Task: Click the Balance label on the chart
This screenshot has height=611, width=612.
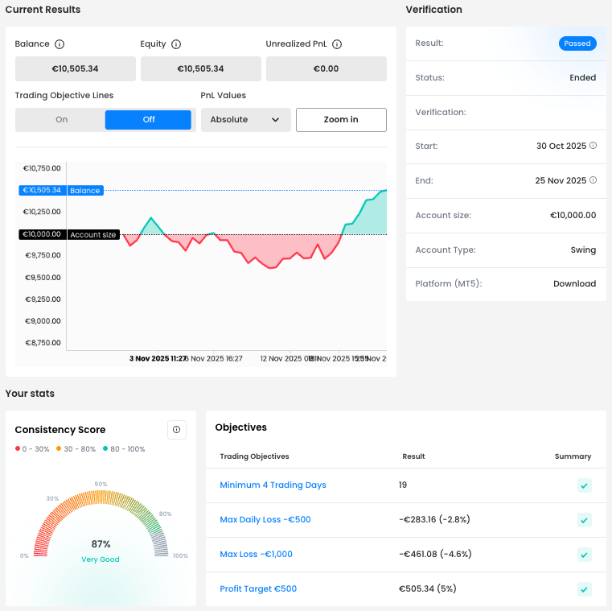Action: tap(84, 191)
